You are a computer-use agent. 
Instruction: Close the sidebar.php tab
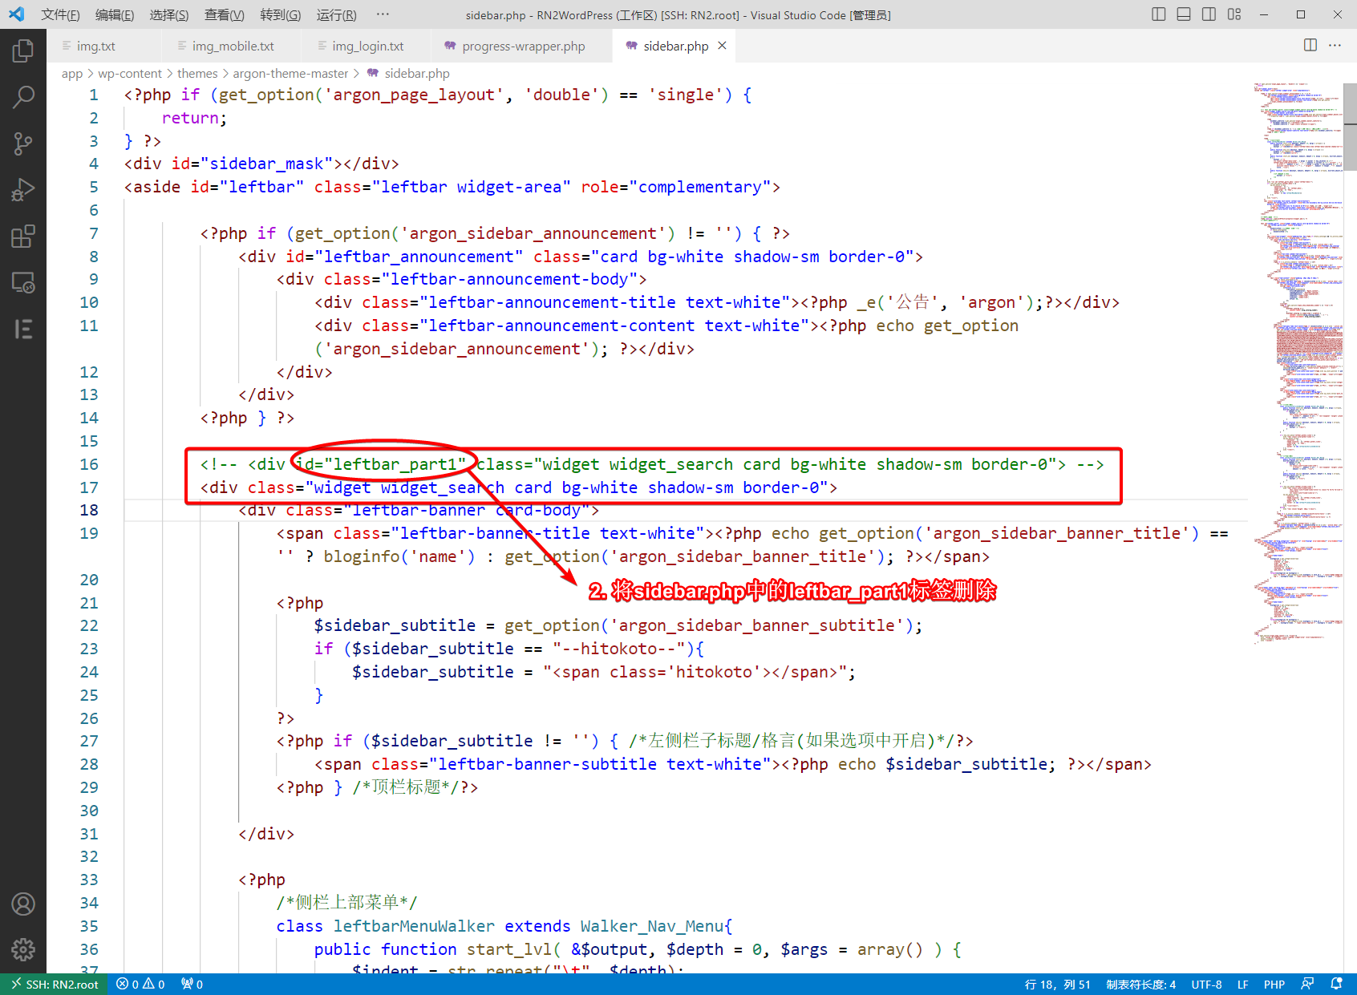pyautogui.click(x=722, y=46)
